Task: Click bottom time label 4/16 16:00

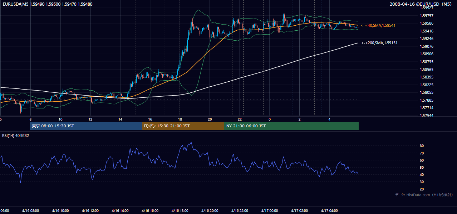Action: [150, 210]
